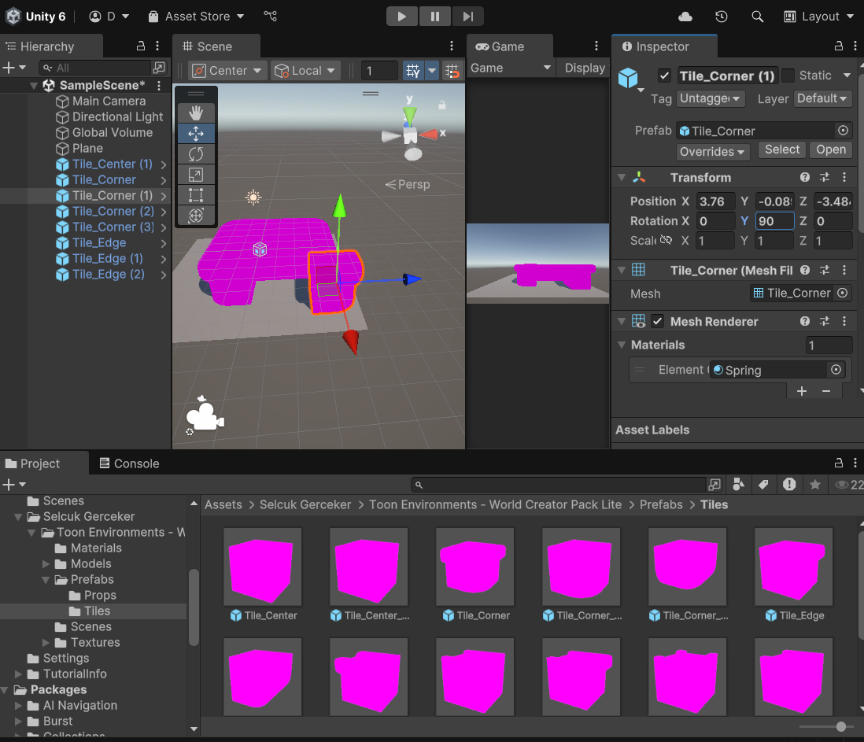Click Assets in the breadcrumb path

pyautogui.click(x=223, y=504)
